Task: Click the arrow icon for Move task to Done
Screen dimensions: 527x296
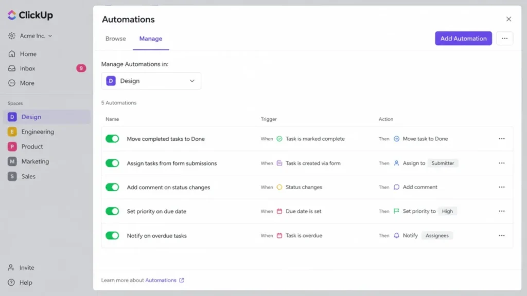Action: pos(397,139)
